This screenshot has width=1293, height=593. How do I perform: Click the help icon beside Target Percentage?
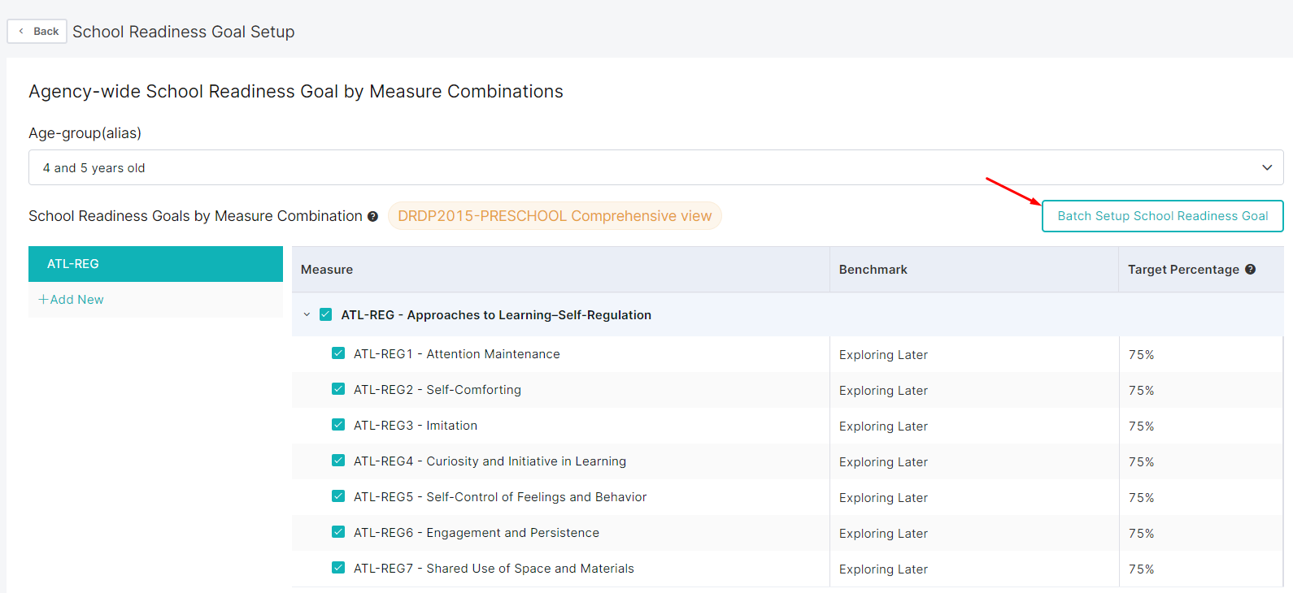point(1250,270)
